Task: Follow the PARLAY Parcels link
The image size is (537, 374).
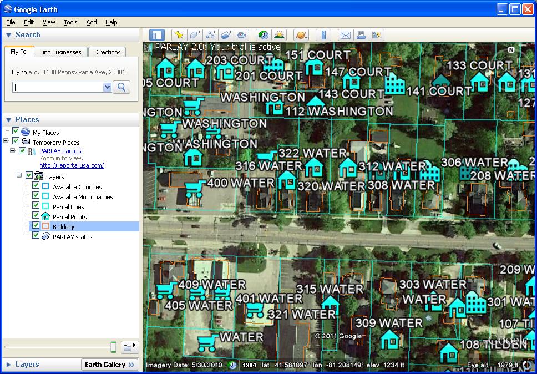Action: tap(60, 151)
